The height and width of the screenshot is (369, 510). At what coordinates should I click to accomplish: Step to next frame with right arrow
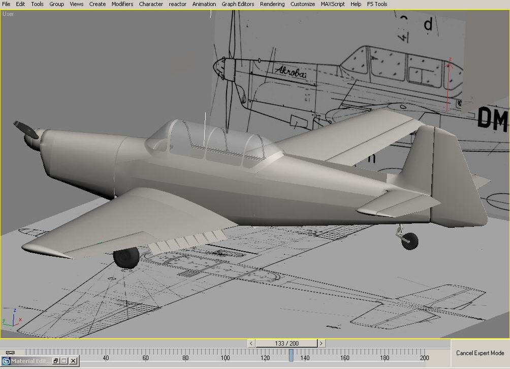[321, 344]
